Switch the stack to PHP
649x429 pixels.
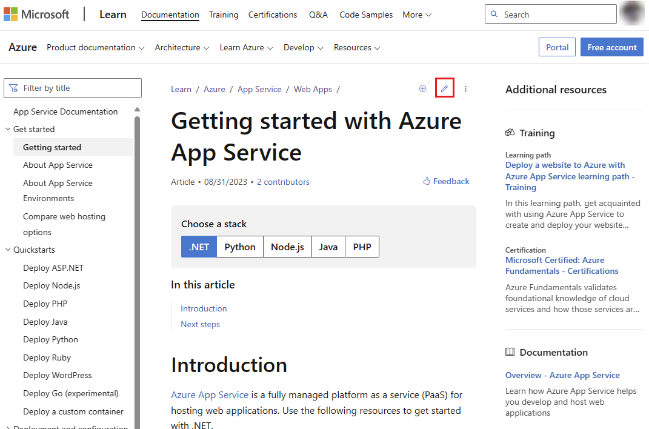click(362, 247)
